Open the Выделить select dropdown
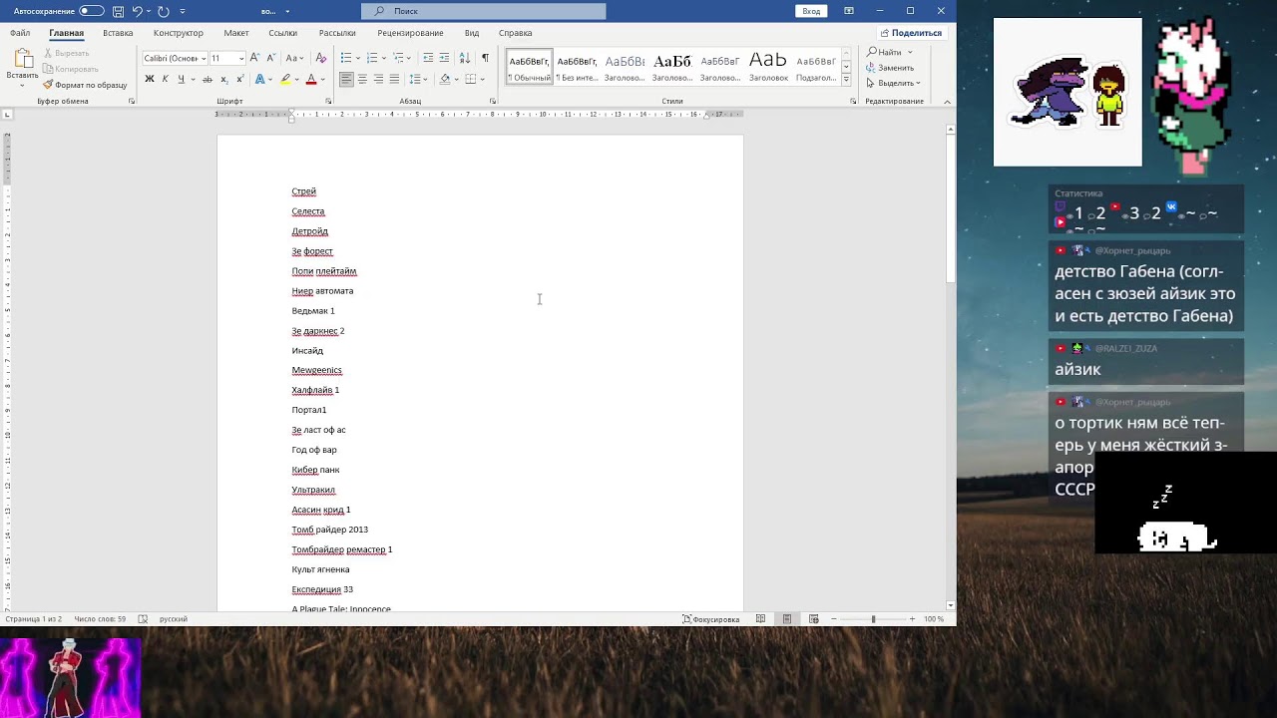Viewport: 1277px width, 718px height. click(894, 83)
